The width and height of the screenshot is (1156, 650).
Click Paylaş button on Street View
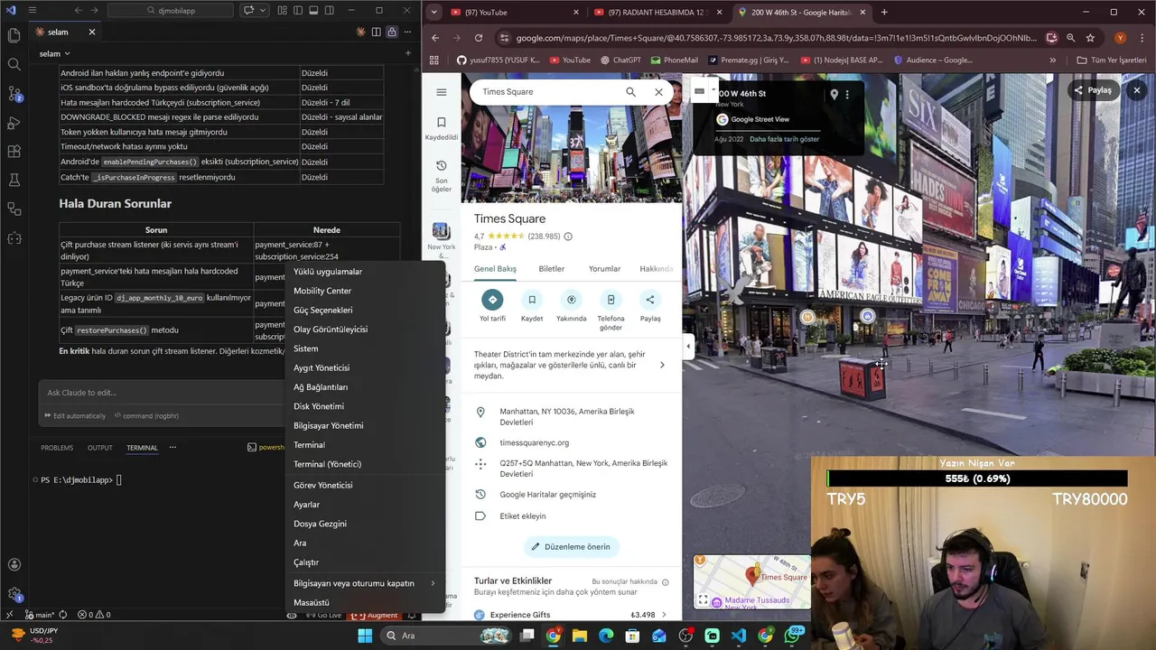click(1093, 90)
